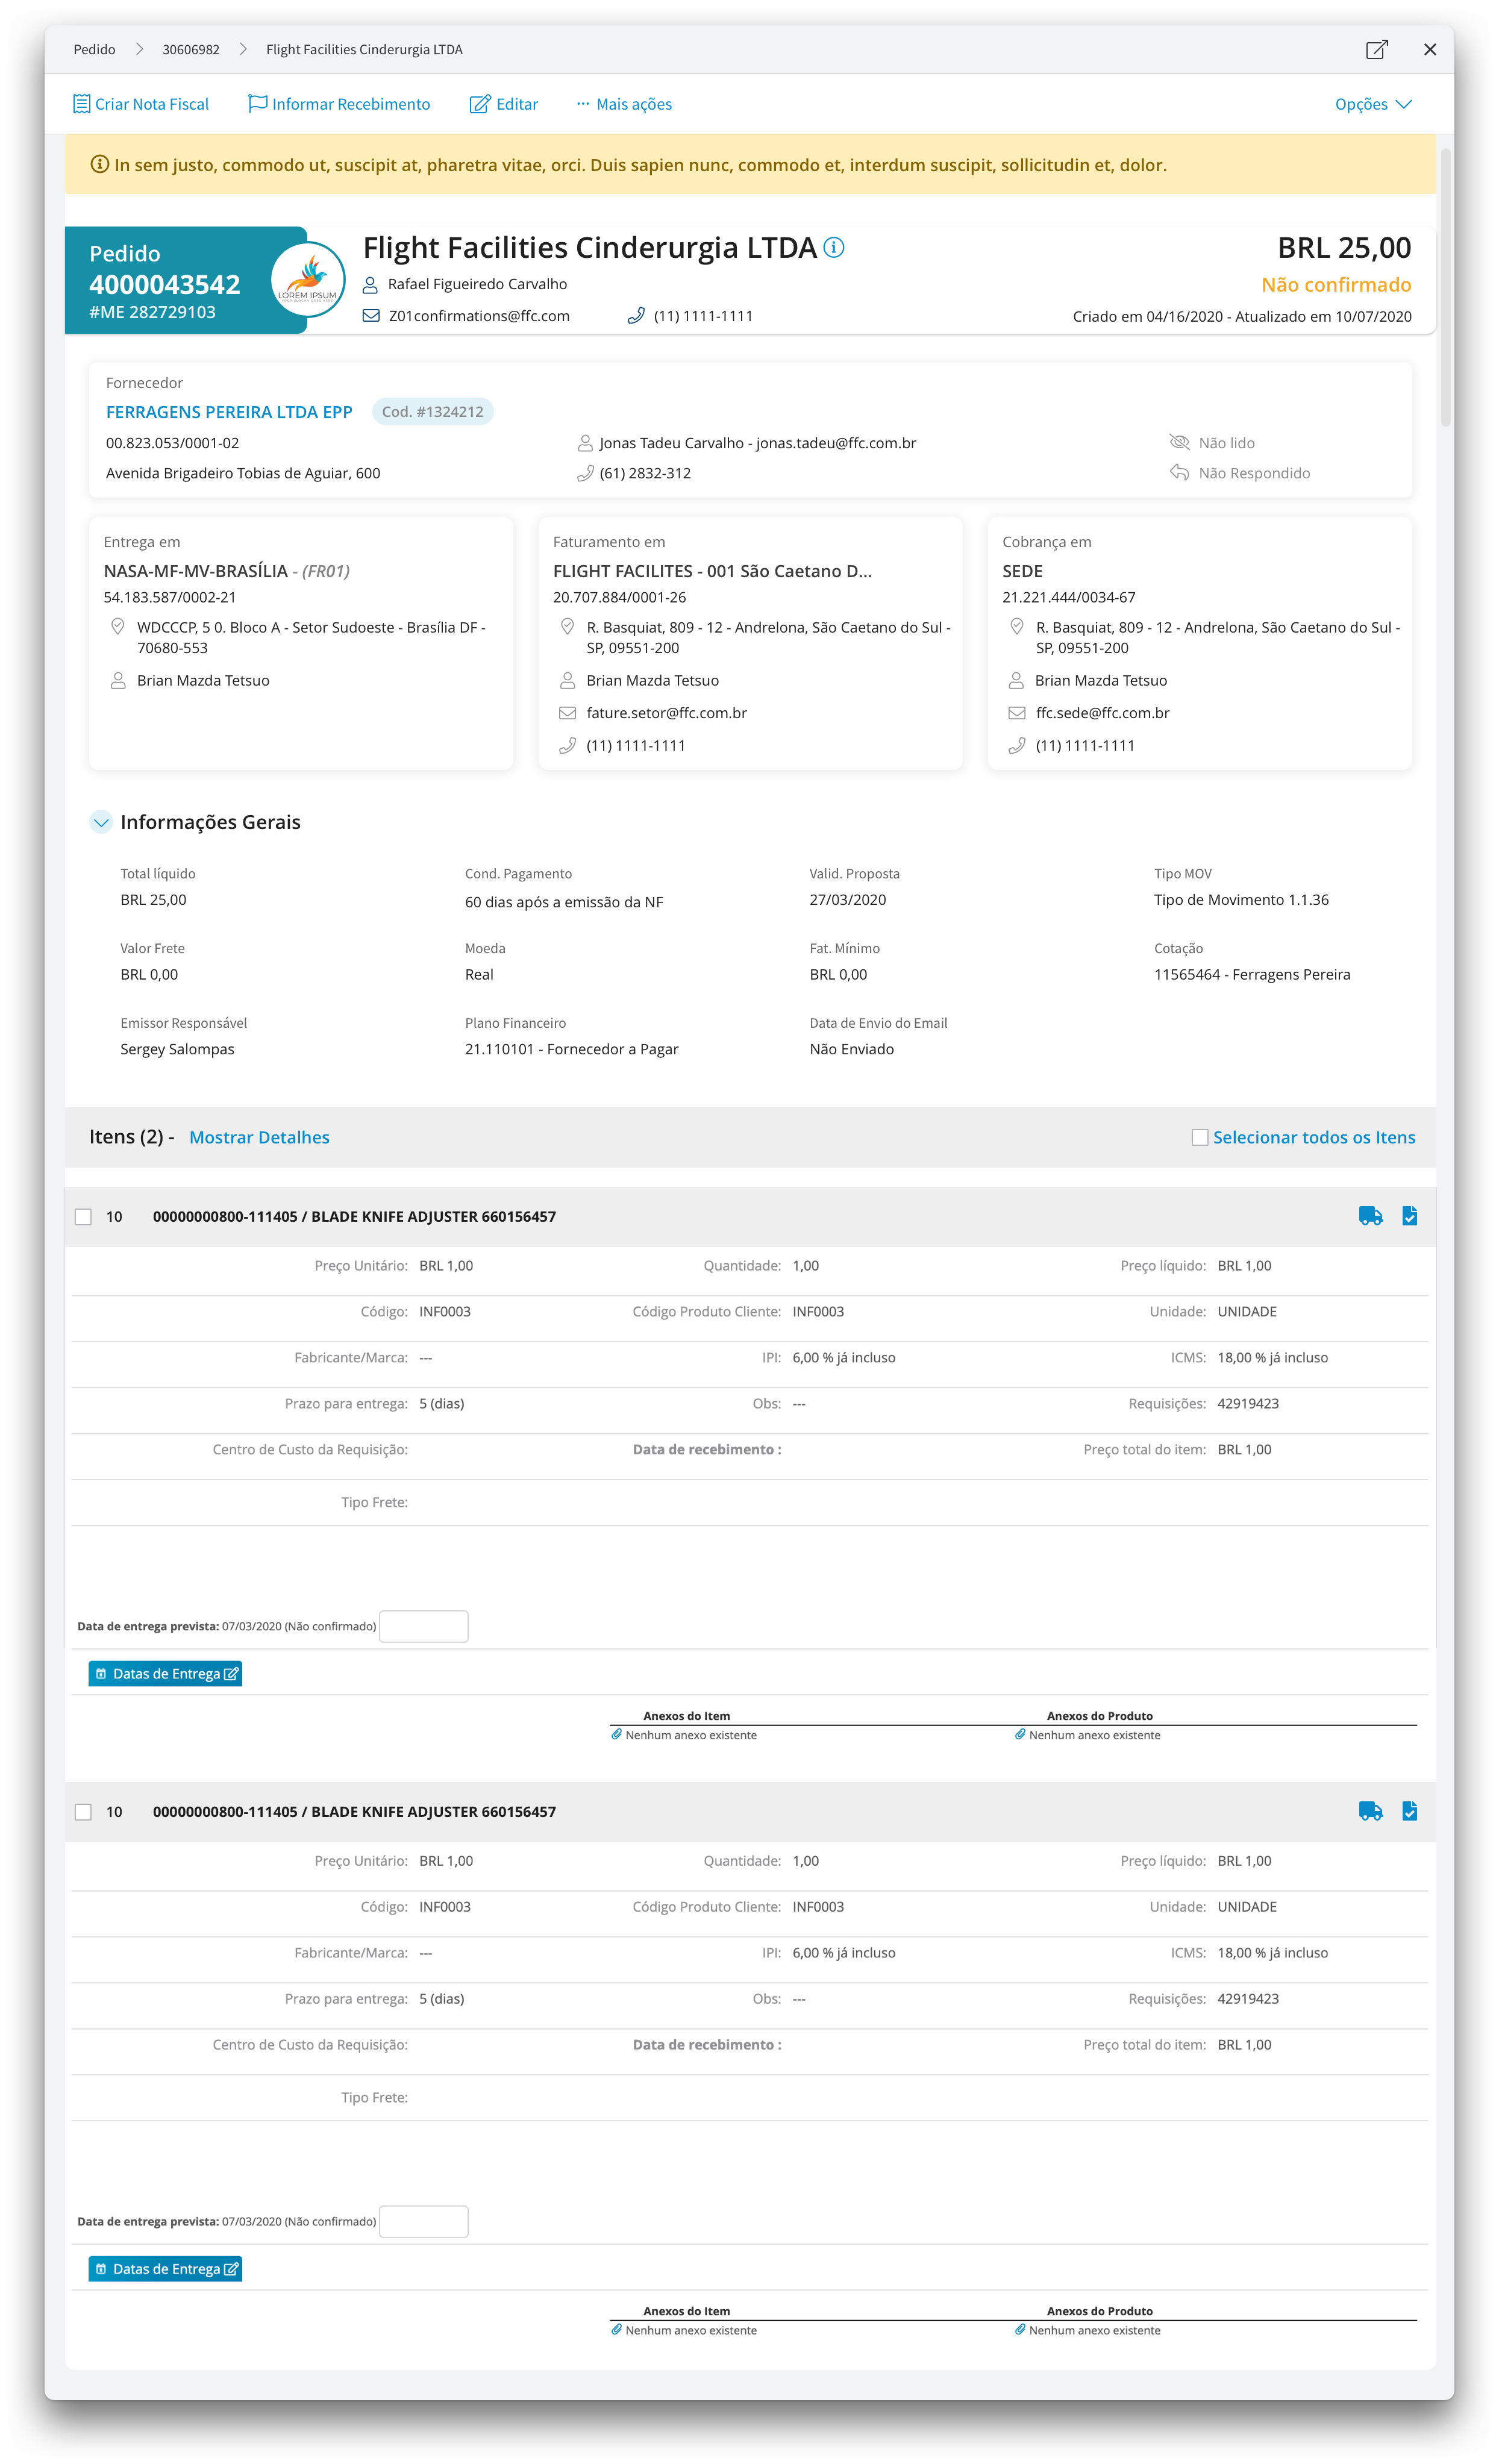
Task: Click the phone icon beside (61) 2832-312
Action: point(585,473)
